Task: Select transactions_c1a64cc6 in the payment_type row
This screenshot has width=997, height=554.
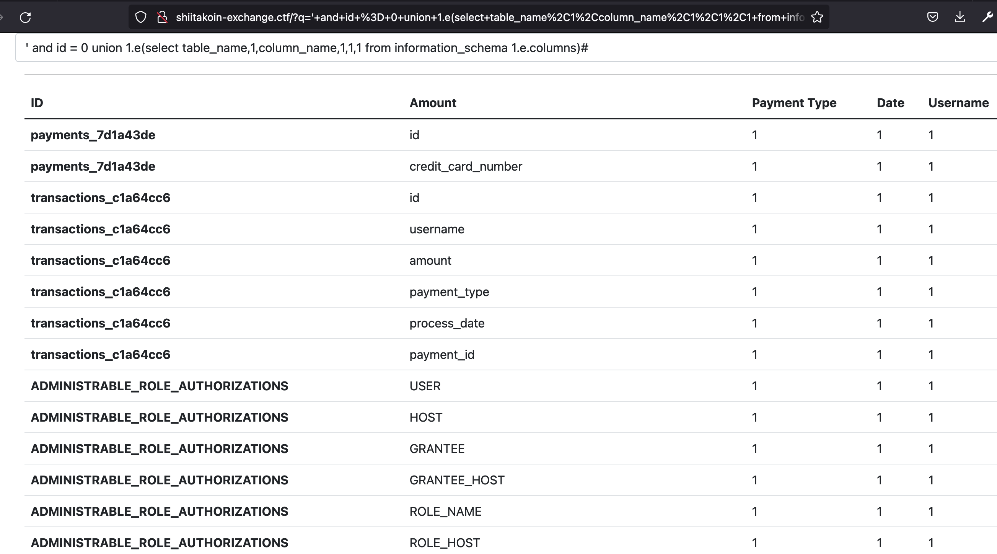Action: coord(100,292)
